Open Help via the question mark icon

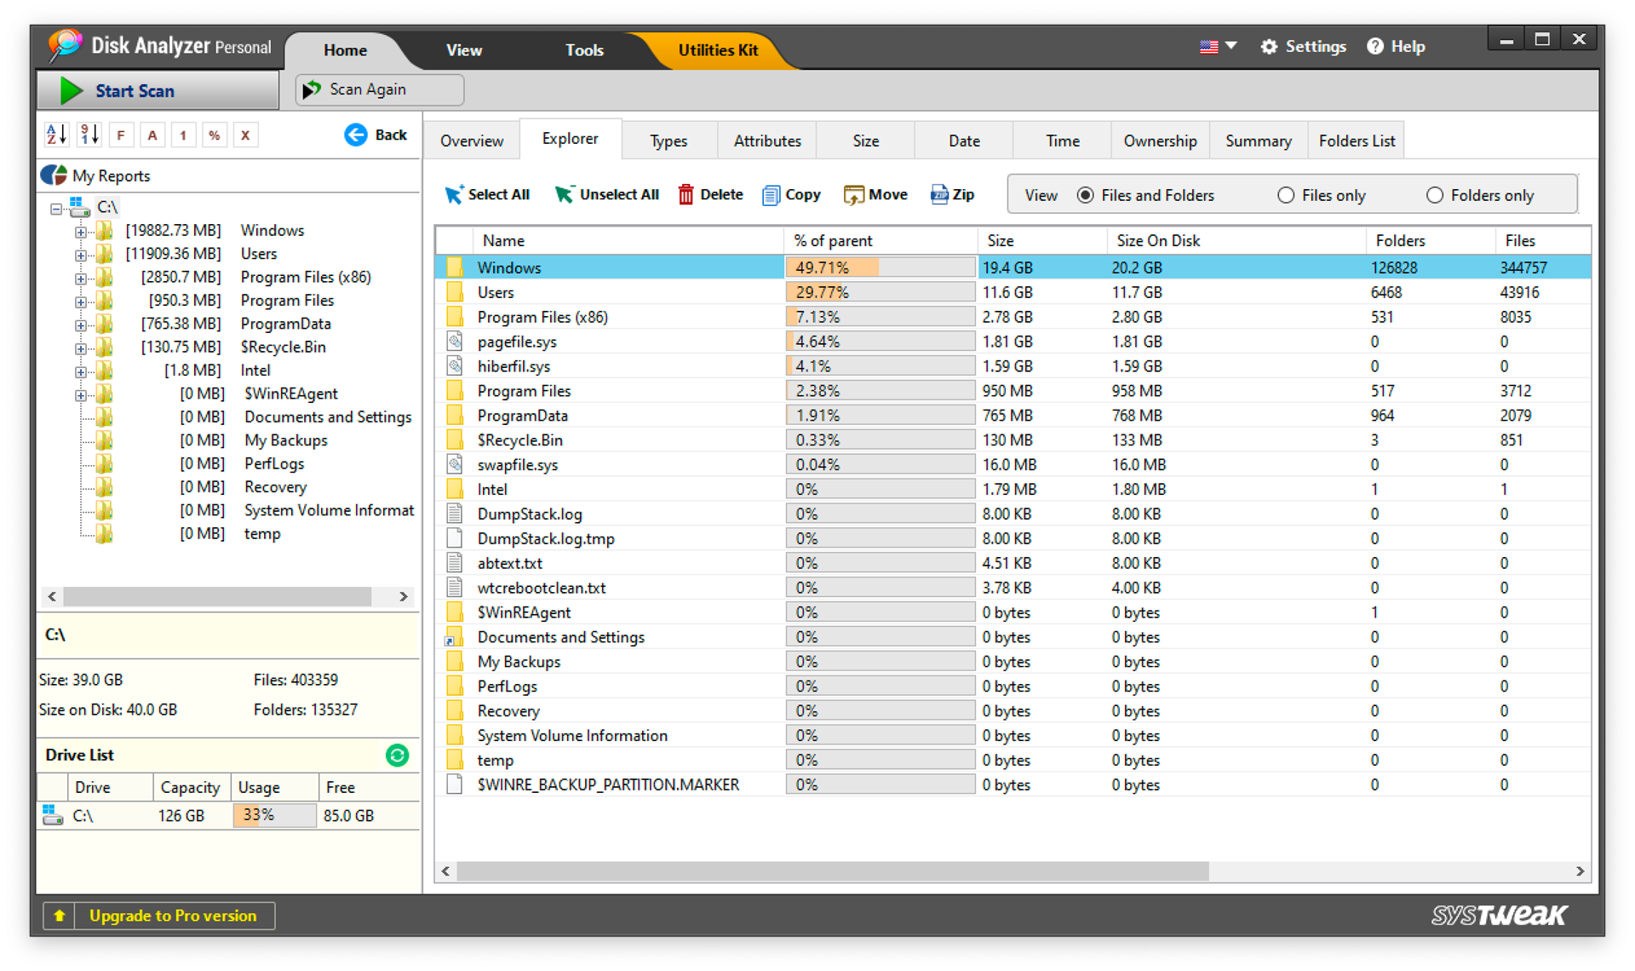1375,47
